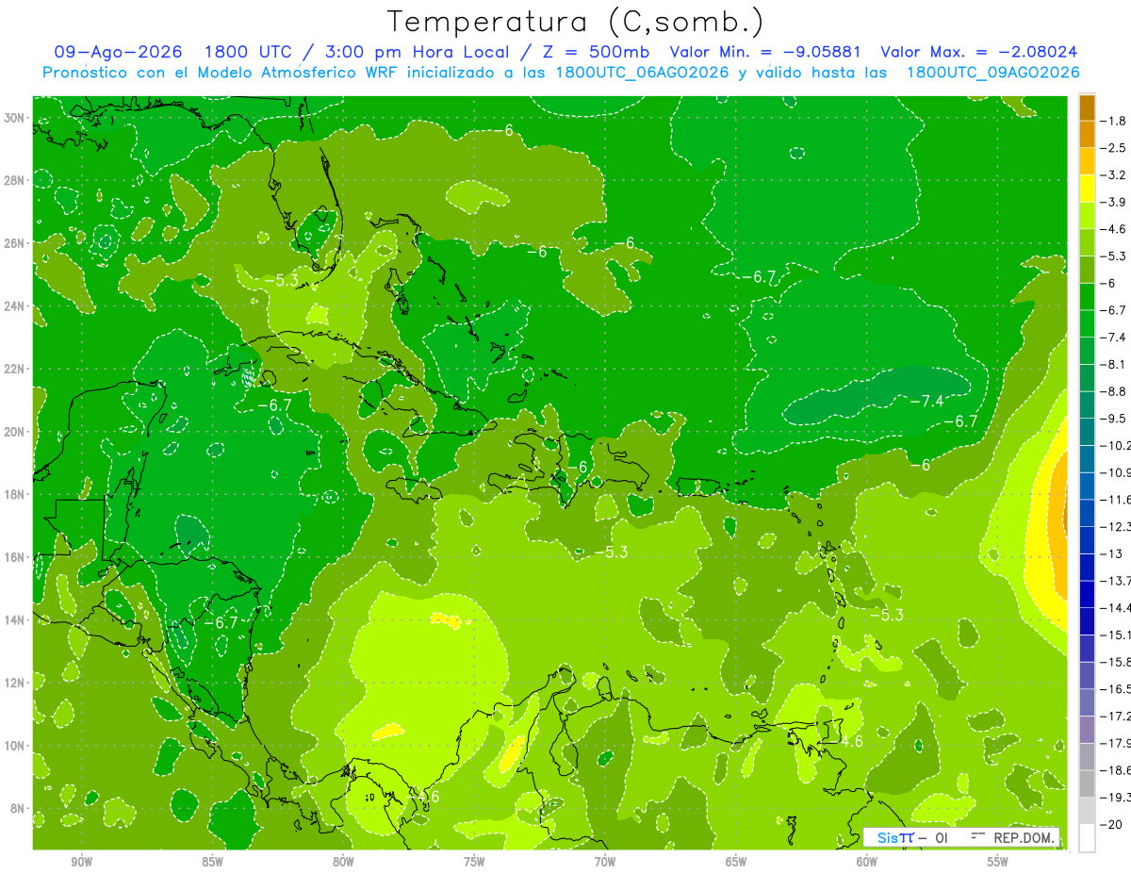This screenshot has width=1131, height=874.
Task: Click the -13 colorbar value
Action: click(1110, 553)
